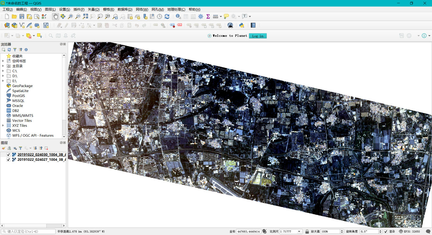Click the EPSG:32650 CRS button
Screen dimensions: 432x235
[409, 232]
